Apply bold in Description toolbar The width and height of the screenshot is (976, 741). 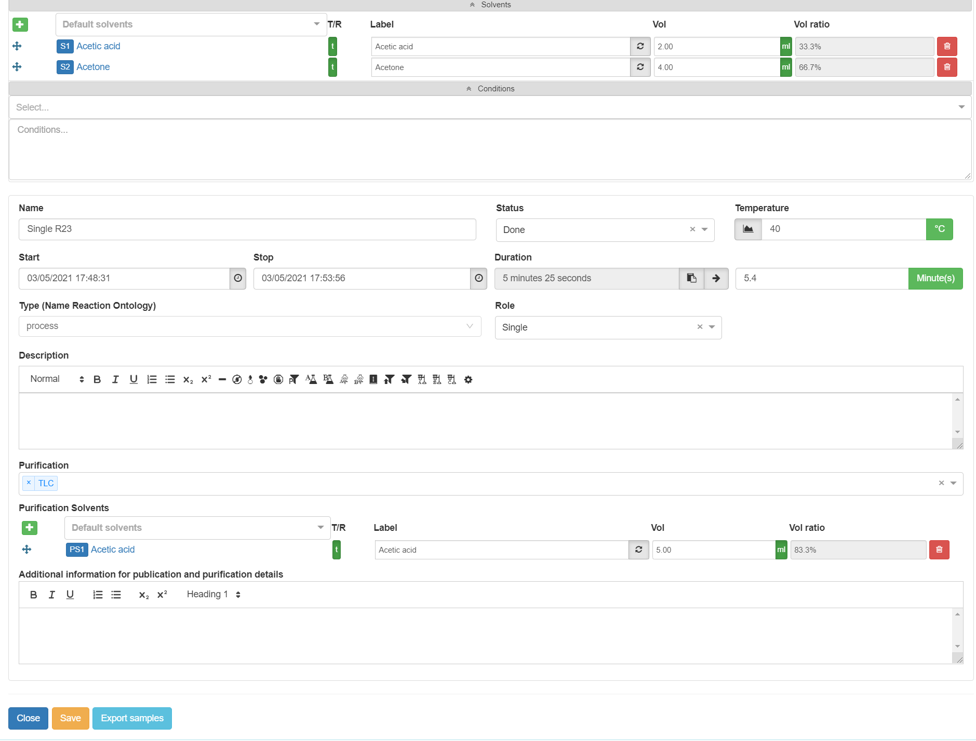[x=97, y=379]
